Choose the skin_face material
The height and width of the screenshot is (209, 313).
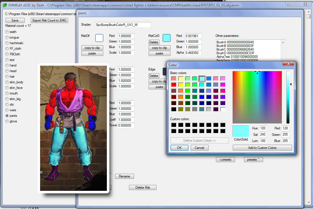click(x=7, y=88)
